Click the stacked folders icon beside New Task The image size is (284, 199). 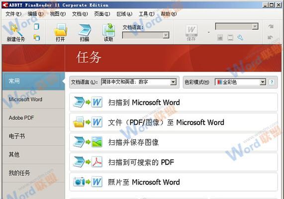click(x=37, y=38)
